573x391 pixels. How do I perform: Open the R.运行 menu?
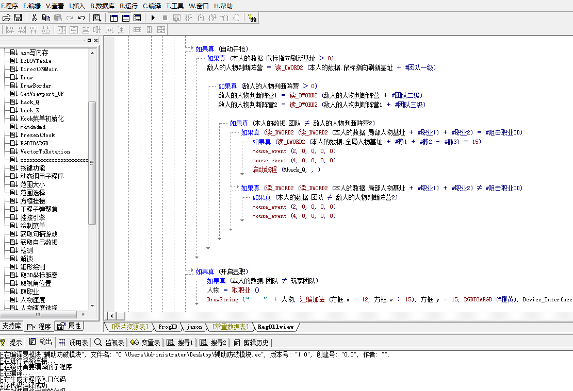128,6
